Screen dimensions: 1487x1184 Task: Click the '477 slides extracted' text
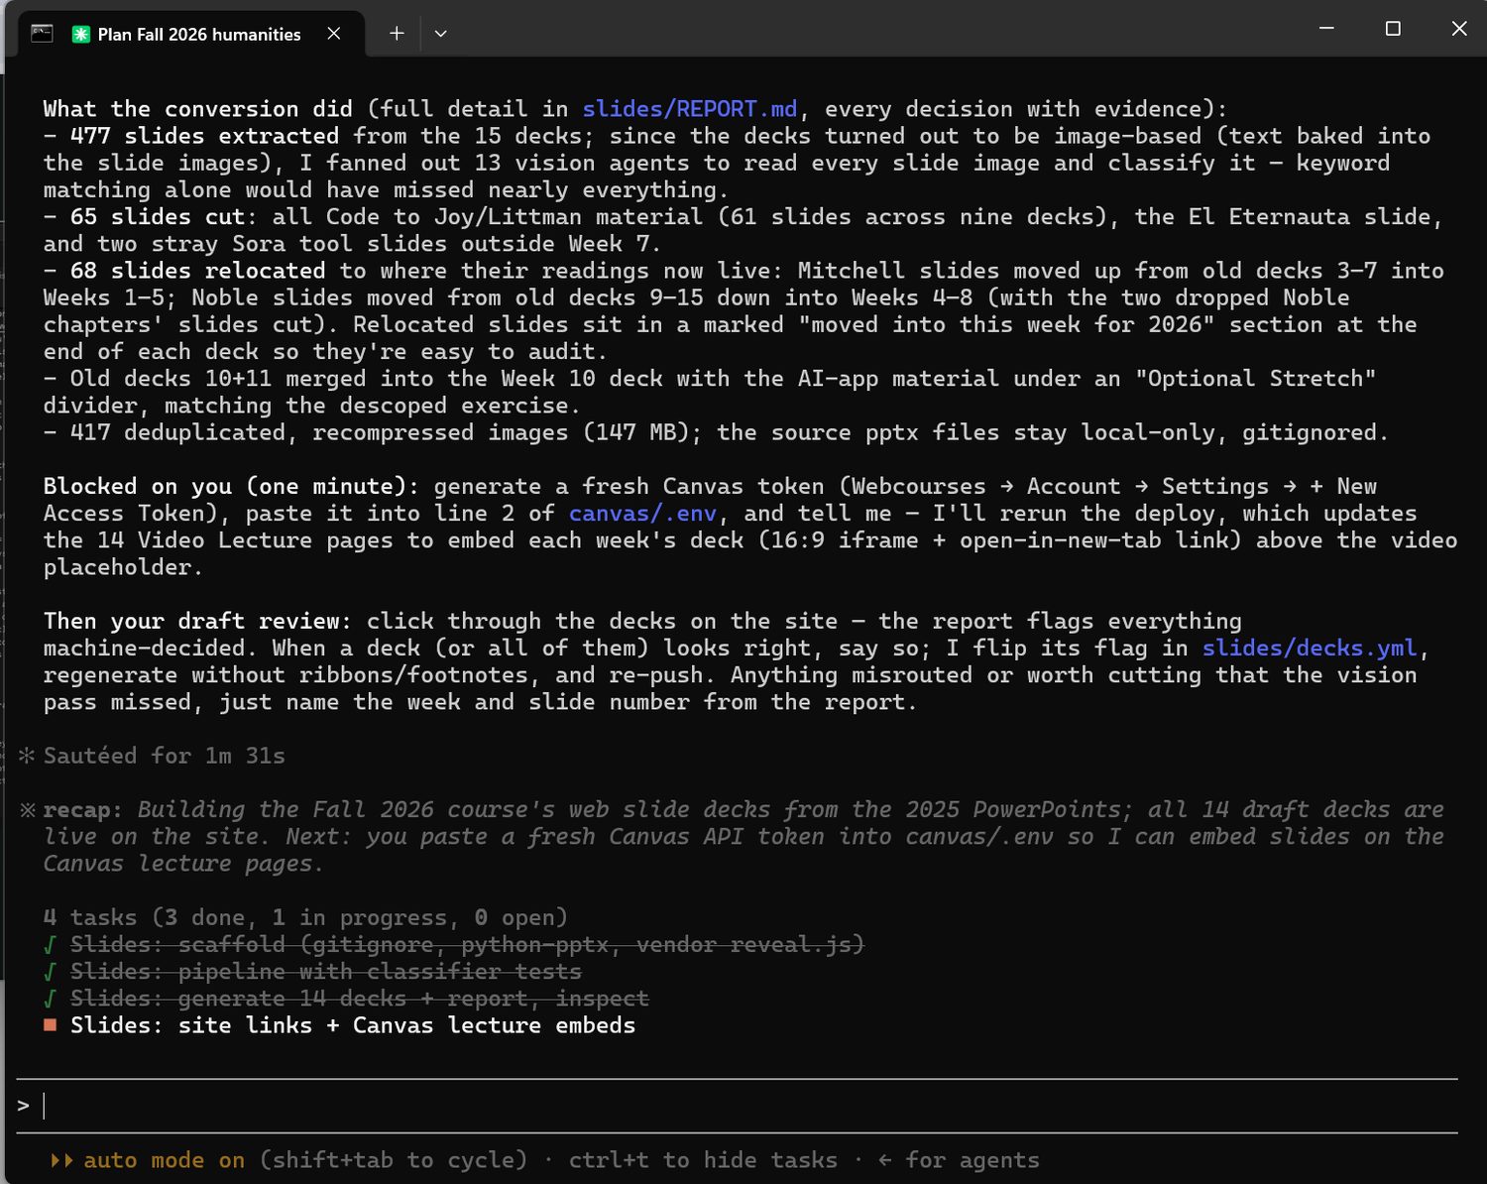pos(204,136)
